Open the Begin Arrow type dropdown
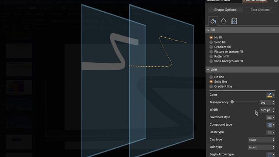This screenshot has height=157, width=279. (270, 154)
